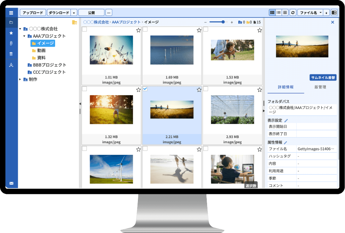Tick checkbox on beach shadow image

coord(145,148)
